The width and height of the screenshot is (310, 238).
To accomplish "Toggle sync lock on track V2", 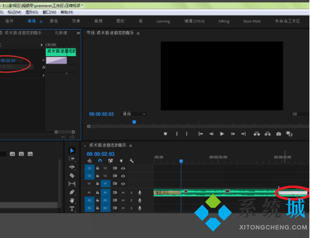I will (115, 176).
